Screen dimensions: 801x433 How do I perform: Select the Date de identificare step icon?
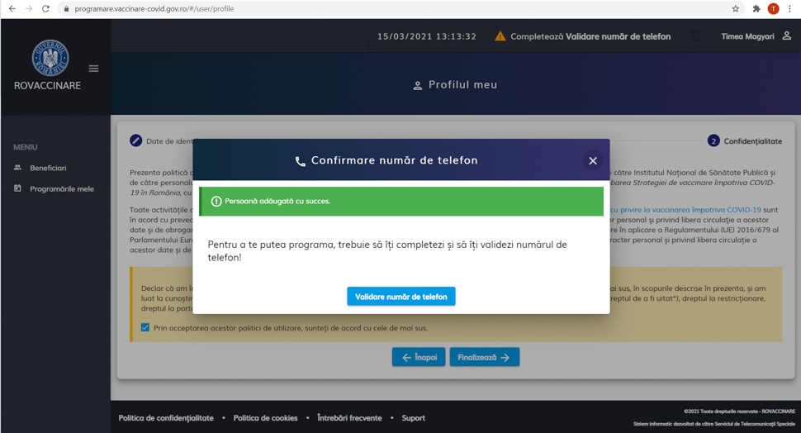click(x=136, y=141)
